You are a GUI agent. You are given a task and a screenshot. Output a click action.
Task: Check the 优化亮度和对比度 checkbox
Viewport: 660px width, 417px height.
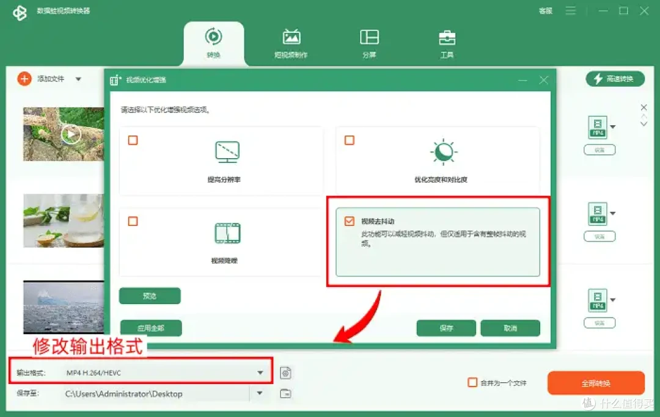[x=350, y=140]
